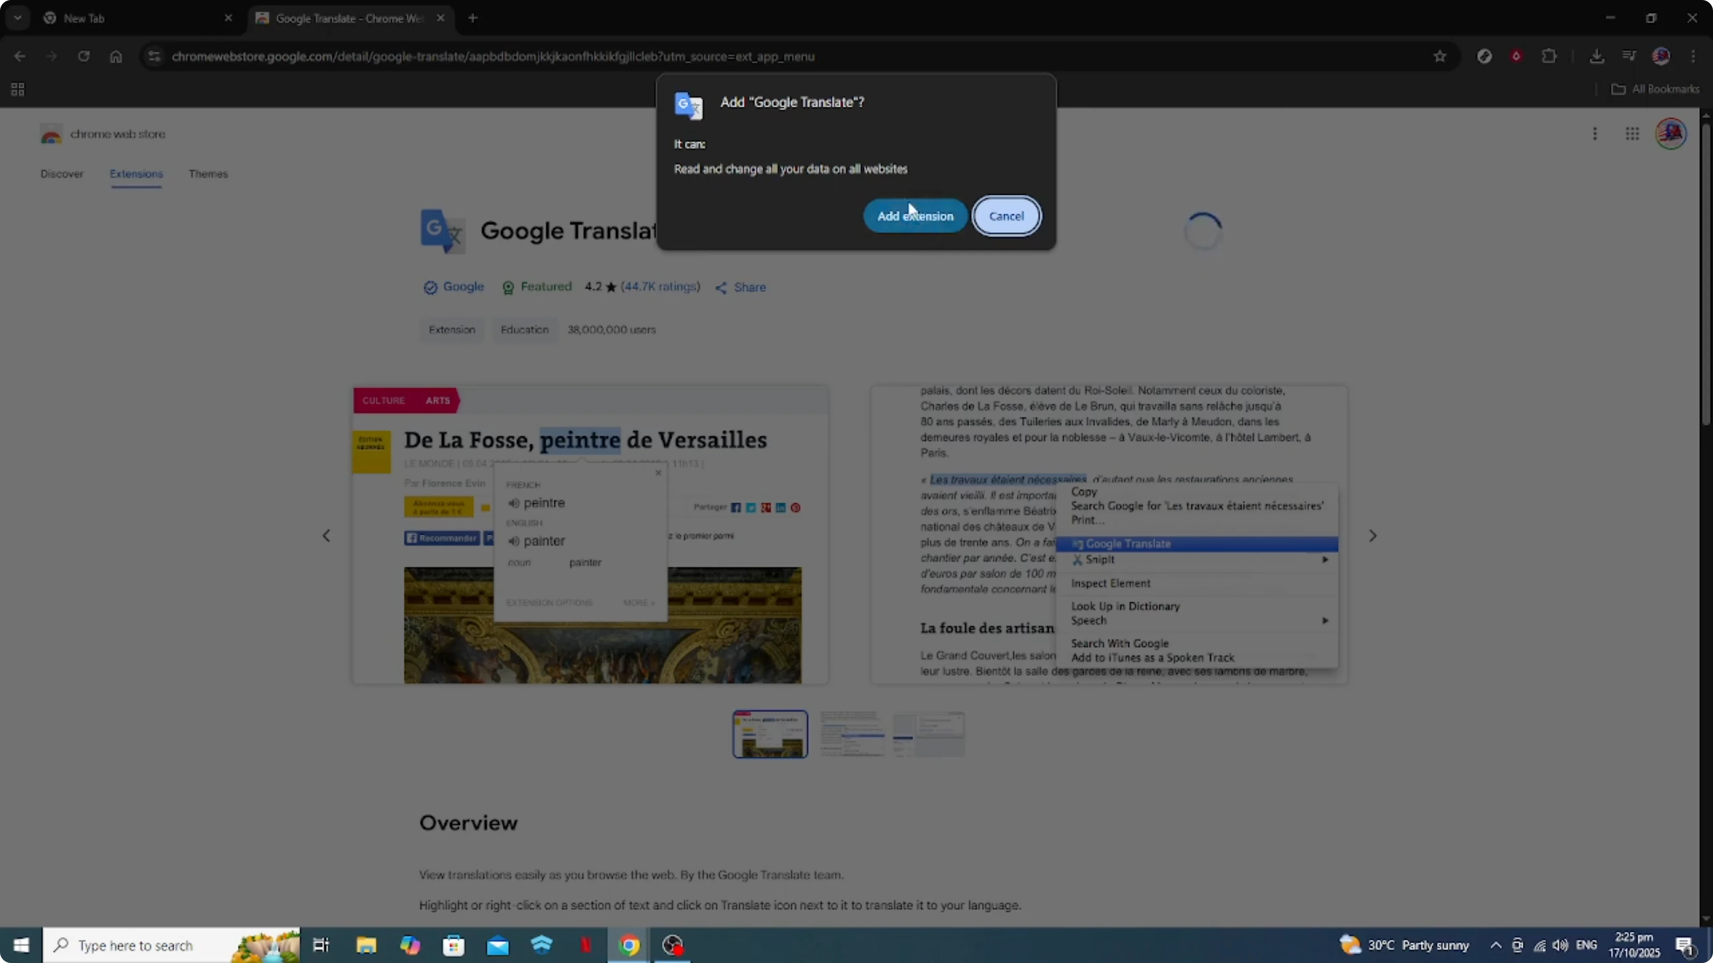1713x963 pixels.
Task: Open a new browser tab
Action: click(473, 18)
